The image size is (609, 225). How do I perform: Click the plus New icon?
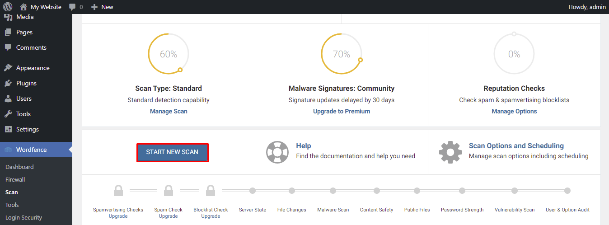point(94,7)
